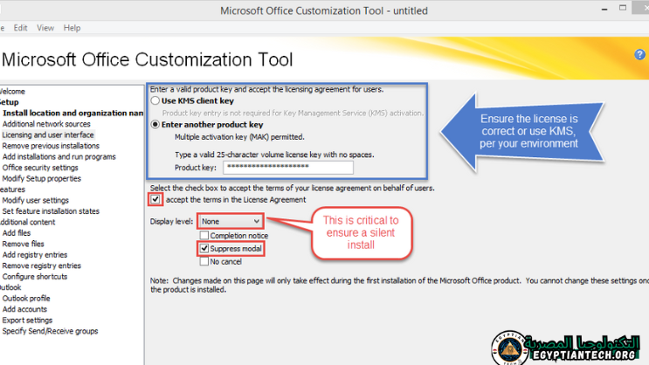
Task: Select Licensing and user interface in sidebar
Action: click(47, 135)
